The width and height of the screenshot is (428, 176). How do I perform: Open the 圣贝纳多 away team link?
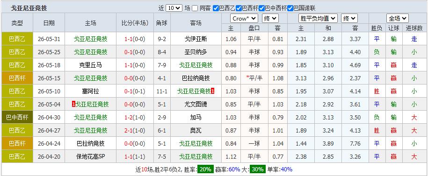(196, 52)
